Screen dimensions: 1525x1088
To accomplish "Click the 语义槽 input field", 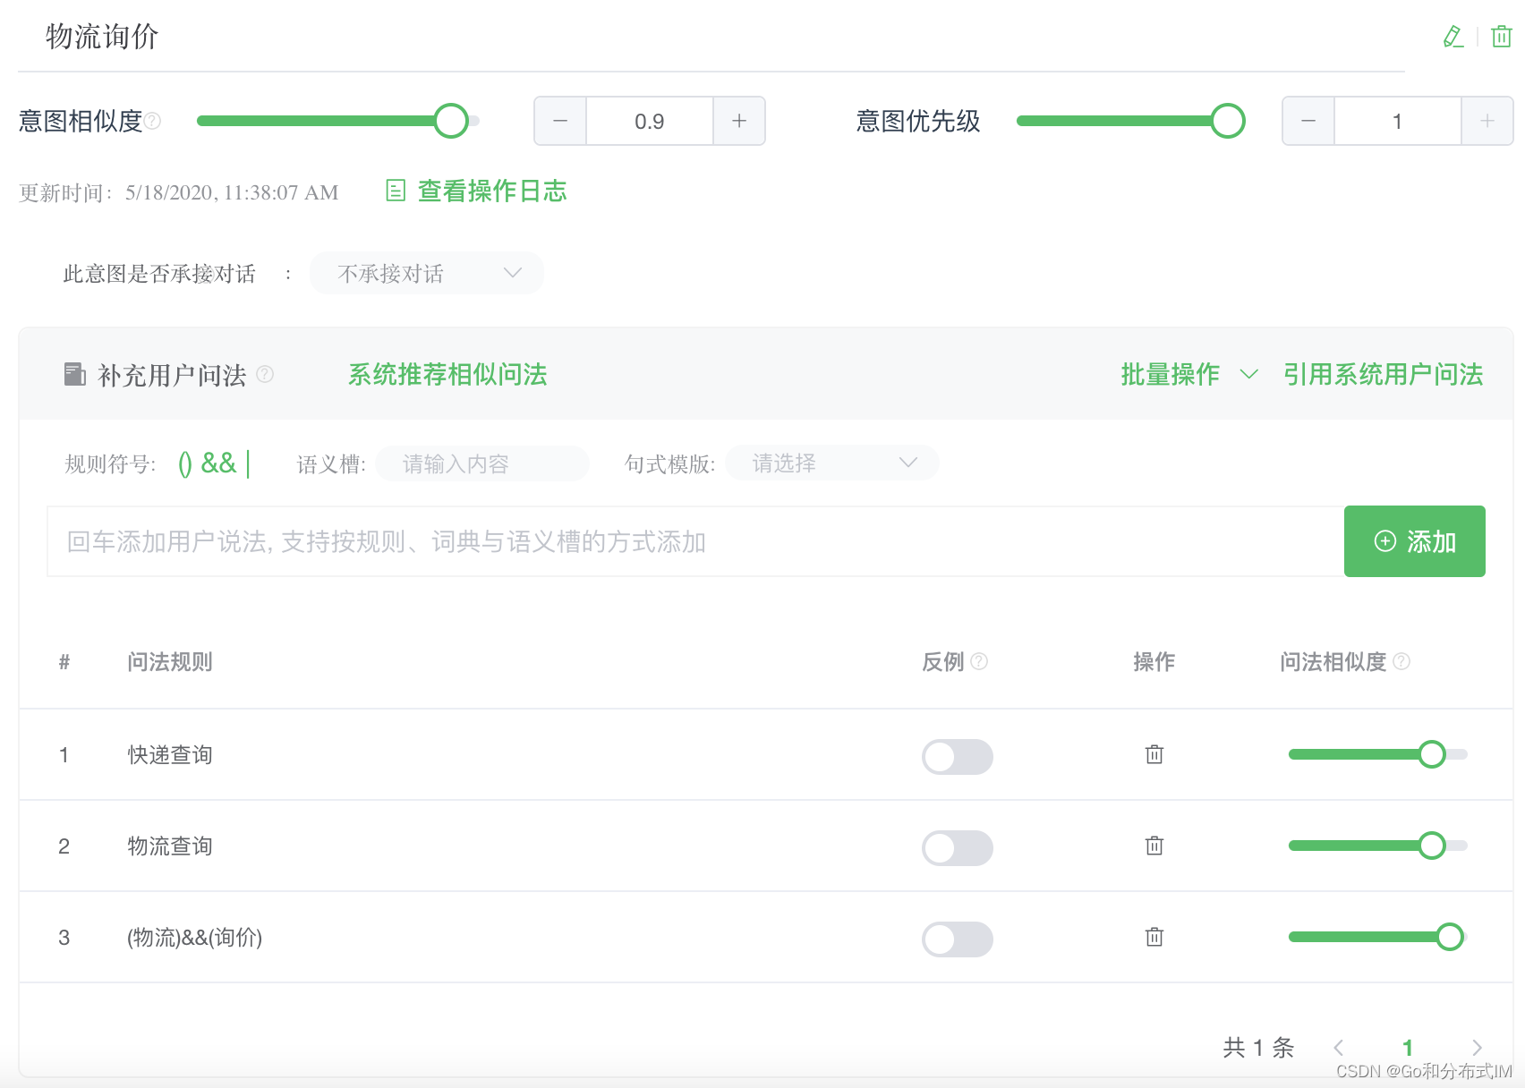I will click(482, 463).
